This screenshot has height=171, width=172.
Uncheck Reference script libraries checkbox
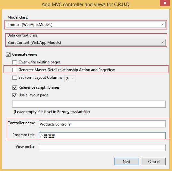[15, 88]
